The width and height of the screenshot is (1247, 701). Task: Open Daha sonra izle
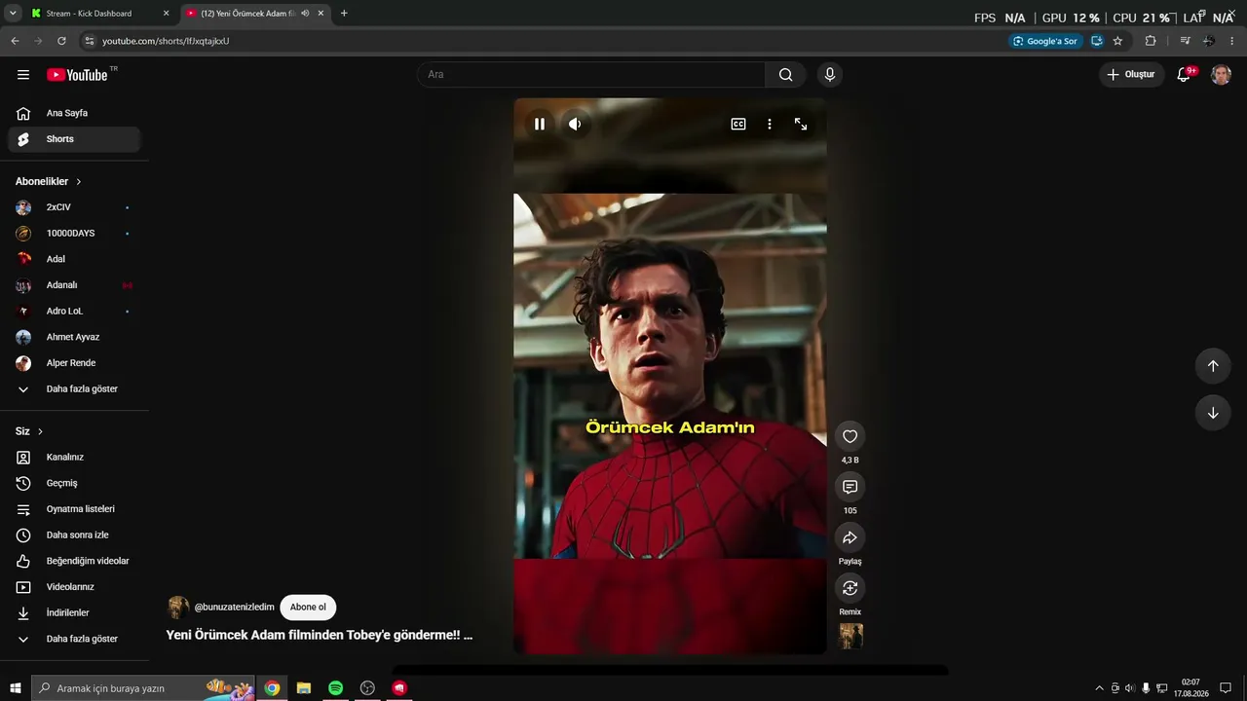pyautogui.click(x=74, y=535)
